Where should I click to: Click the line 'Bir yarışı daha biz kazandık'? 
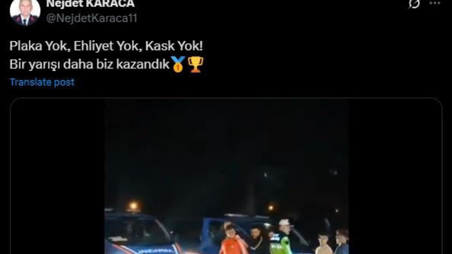pyautogui.click(x=90, y=65)
